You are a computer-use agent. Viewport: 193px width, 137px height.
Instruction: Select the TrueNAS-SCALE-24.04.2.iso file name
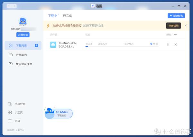point(68,45)
